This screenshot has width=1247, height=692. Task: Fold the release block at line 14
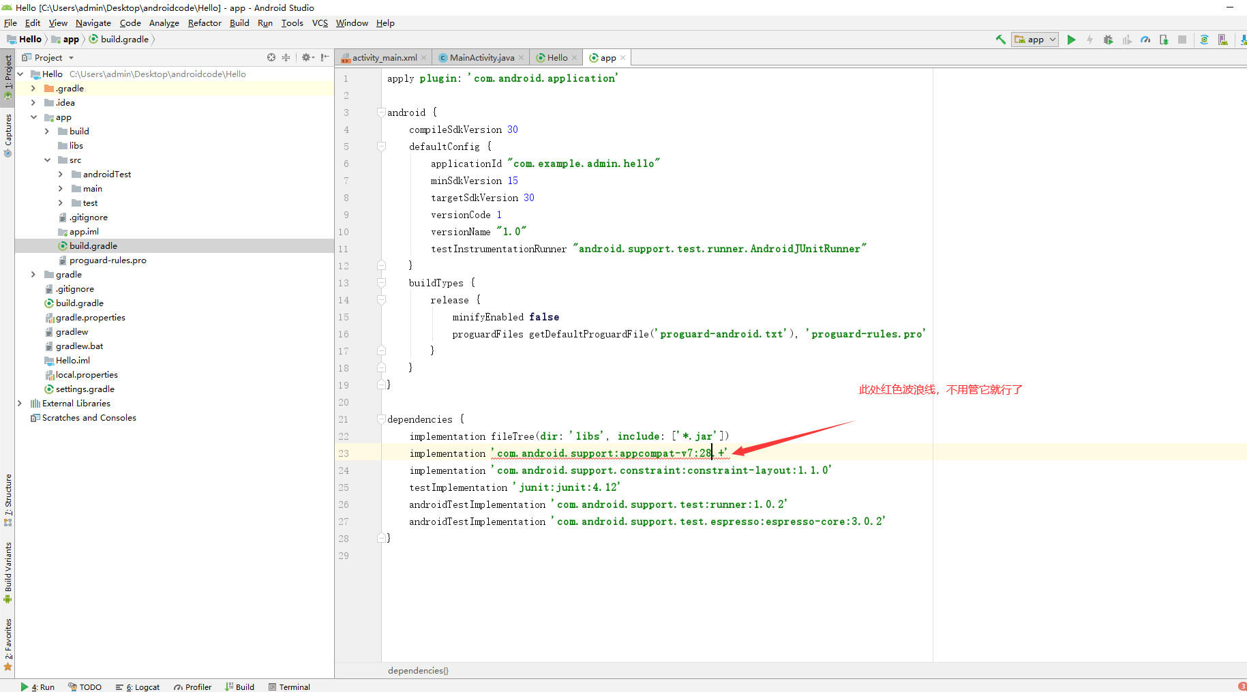382,300
